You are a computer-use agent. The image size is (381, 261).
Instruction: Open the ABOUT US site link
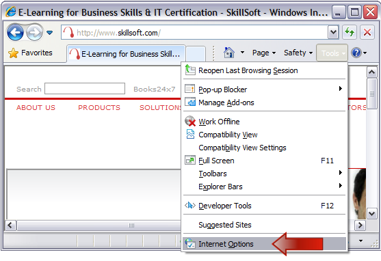[x=36, y=107]
